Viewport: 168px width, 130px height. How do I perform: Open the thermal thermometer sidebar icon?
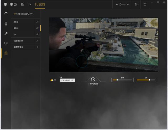(6, 23)
